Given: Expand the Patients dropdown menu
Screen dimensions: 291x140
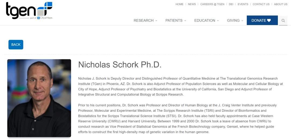Looking at the screenshot, I should point(174,21).
